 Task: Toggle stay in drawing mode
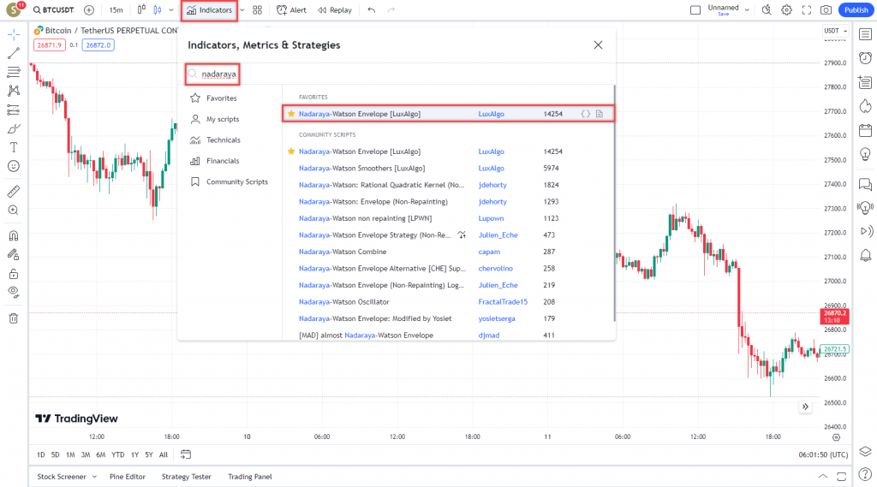coord(14,255)
